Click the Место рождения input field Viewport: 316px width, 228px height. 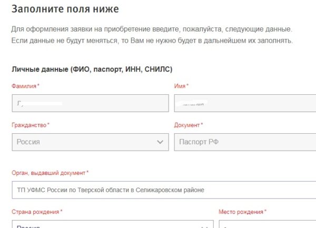267,225
